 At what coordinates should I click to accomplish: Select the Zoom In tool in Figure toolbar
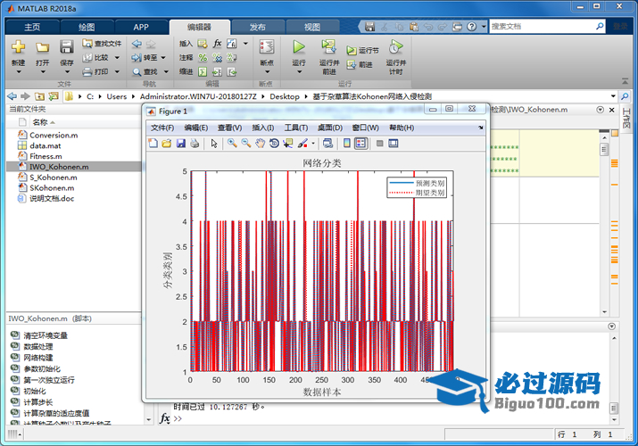point(232,143)
